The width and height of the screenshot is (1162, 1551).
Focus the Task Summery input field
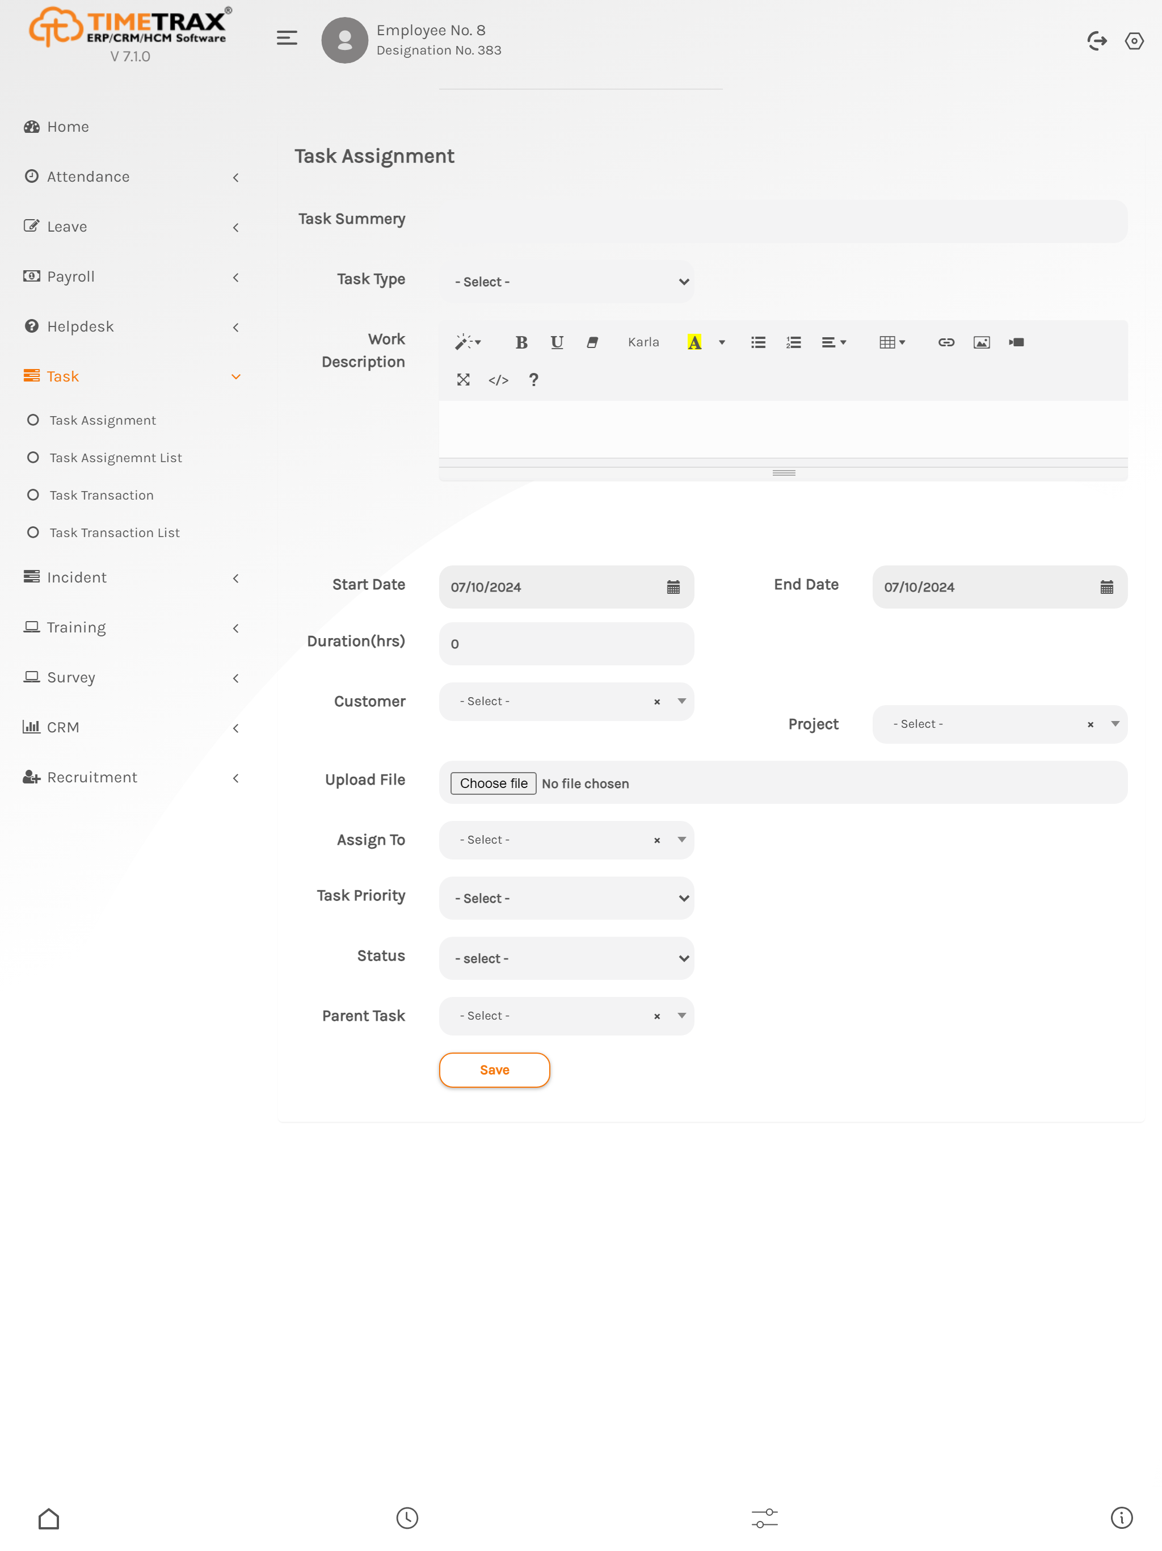coord(784,221)
